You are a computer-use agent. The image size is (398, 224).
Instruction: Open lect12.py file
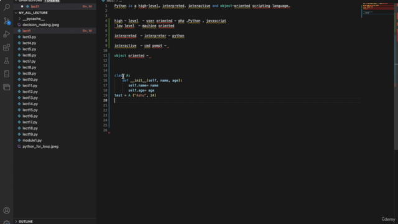click(x=30, y=92)
